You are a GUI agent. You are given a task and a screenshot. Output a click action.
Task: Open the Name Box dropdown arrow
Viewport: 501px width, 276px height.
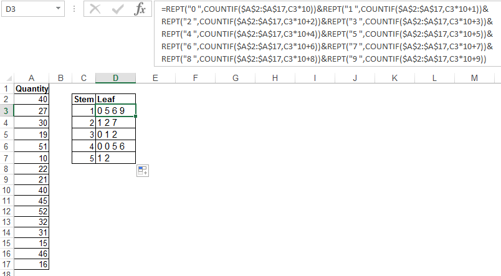58,9
